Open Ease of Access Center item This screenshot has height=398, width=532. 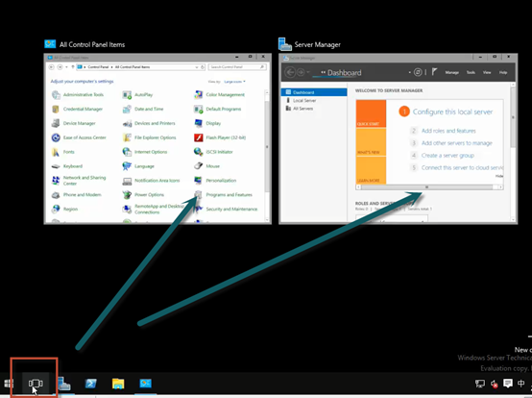point(79,137)
